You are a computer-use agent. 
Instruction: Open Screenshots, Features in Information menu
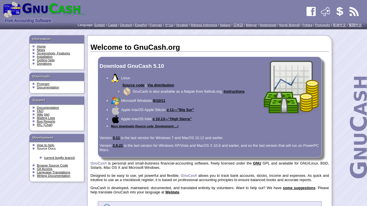pos(53,53)
